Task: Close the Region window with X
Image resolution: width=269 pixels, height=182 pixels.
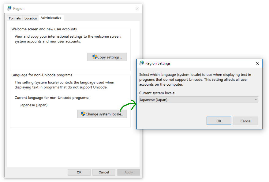Action: [137, 9]
